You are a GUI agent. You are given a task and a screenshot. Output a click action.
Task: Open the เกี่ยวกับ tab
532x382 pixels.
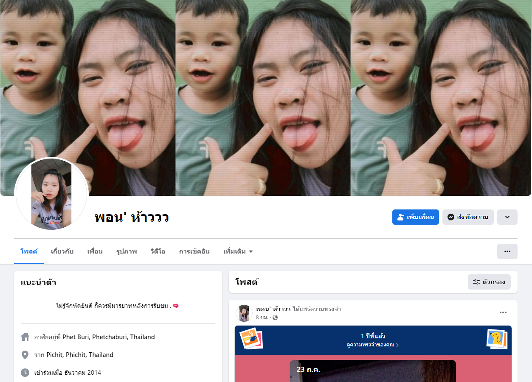pyautogui.click(x=62, y=251)
